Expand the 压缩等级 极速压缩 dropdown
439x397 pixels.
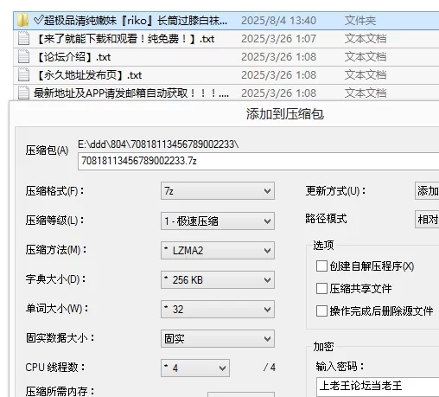point(218,221)
